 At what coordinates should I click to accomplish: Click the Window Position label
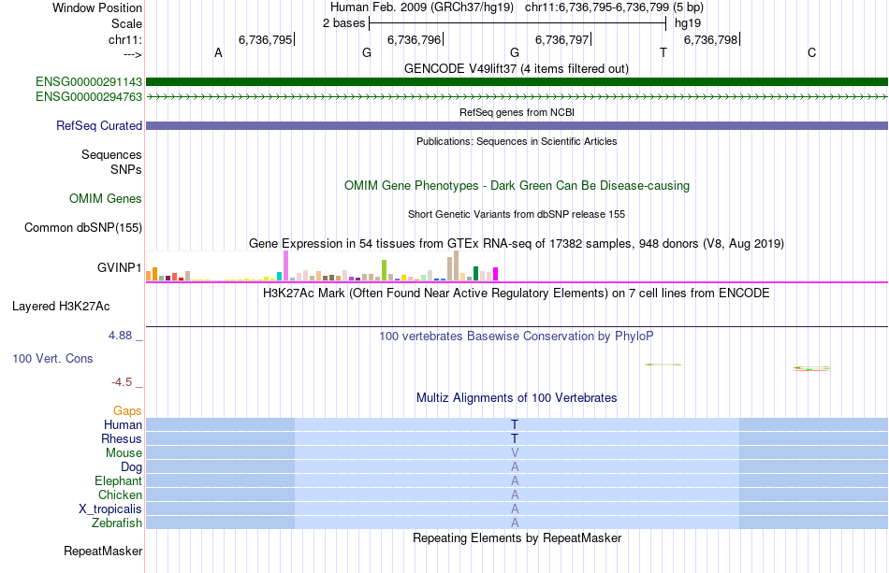[97, 7]
